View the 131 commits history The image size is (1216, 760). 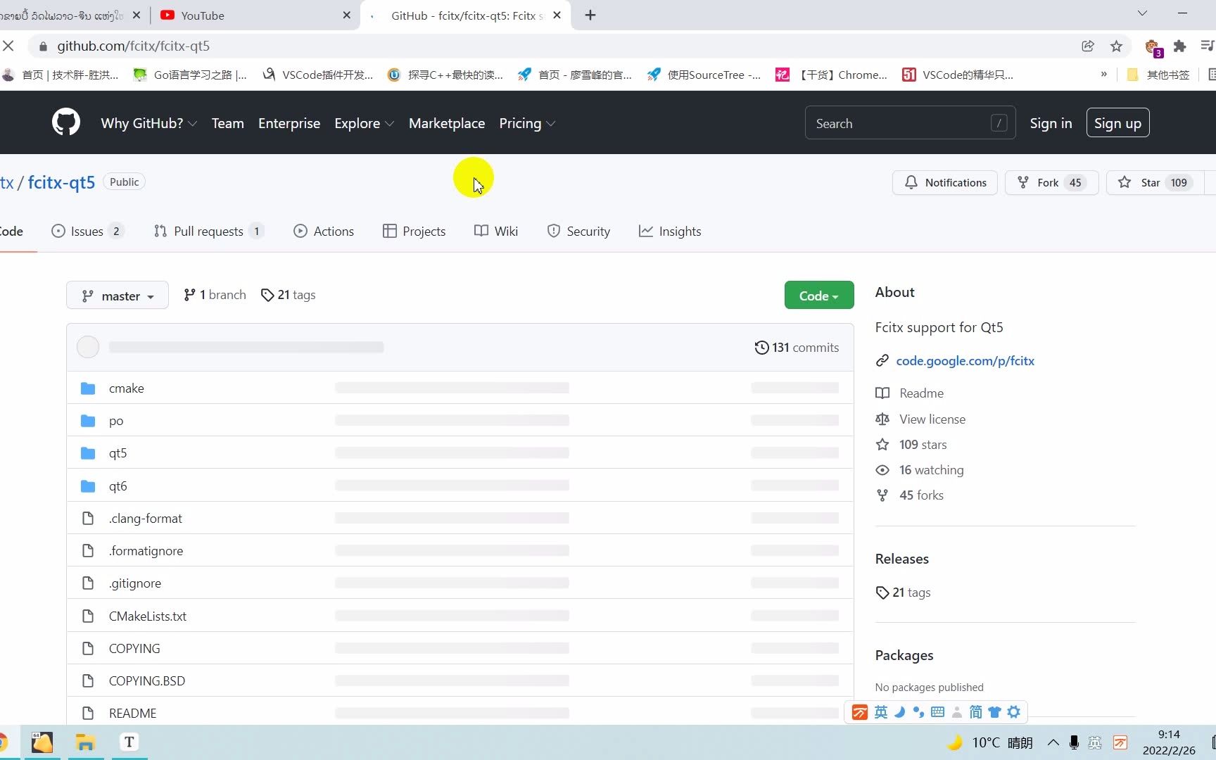pyautogui.click(x=797, y=347)
